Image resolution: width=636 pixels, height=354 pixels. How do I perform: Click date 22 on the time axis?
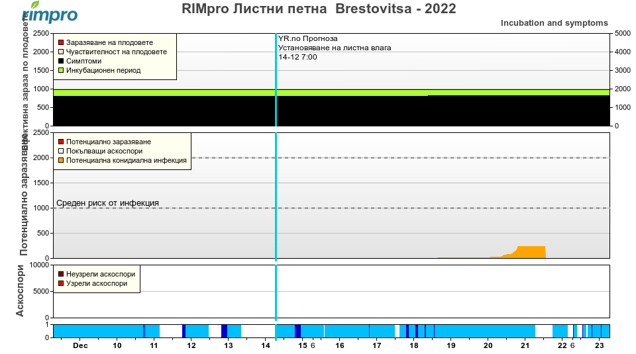pyautogui.click(x=562, y=345)
